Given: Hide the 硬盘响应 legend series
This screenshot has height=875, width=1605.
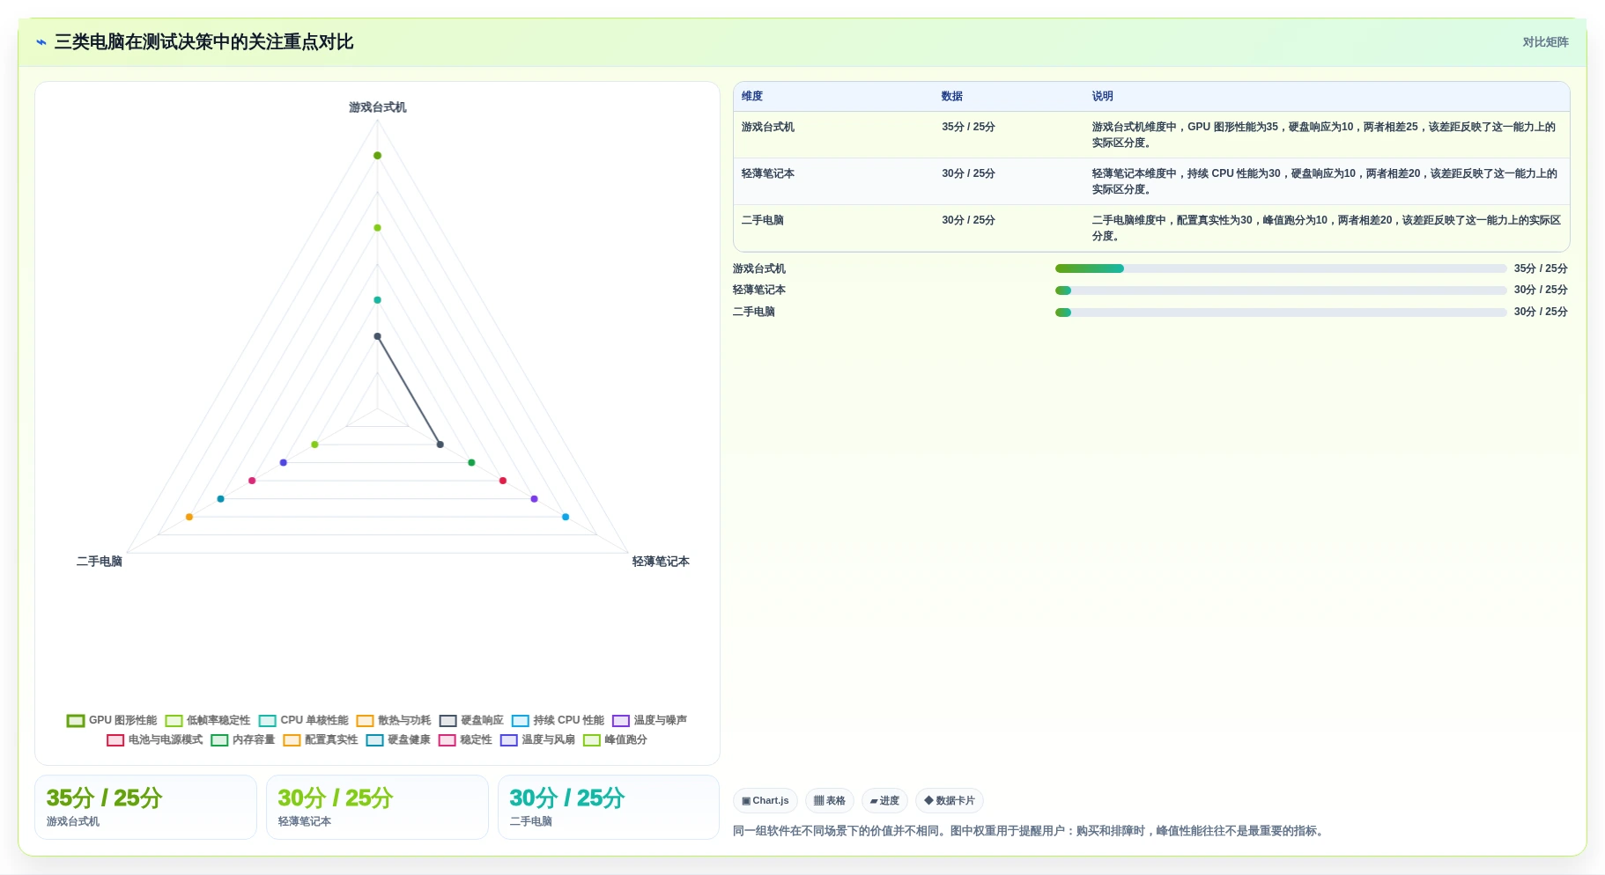Looking at the screenshot, I should pos(471,720).
